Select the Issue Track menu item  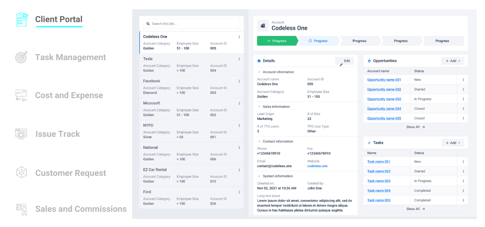click(58, 134)
